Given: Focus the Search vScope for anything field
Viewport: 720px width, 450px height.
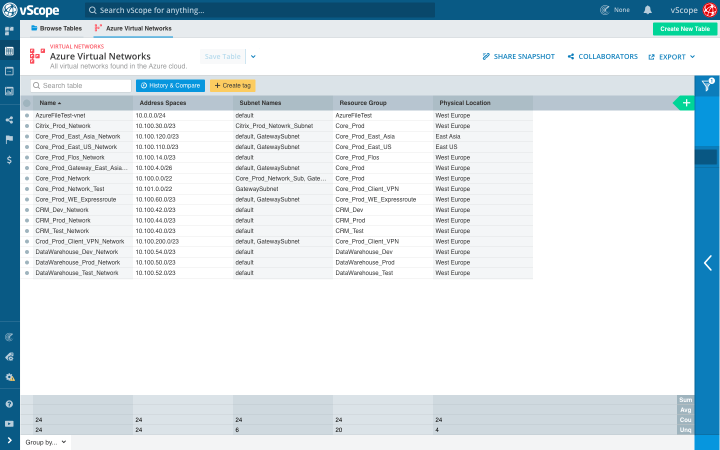Looking at the screenshot, I should coord(260,10).
